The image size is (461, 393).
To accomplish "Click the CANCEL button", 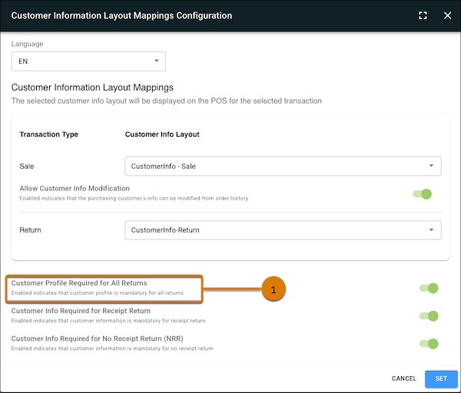I will pyautogui.click(x=404, y=378).
